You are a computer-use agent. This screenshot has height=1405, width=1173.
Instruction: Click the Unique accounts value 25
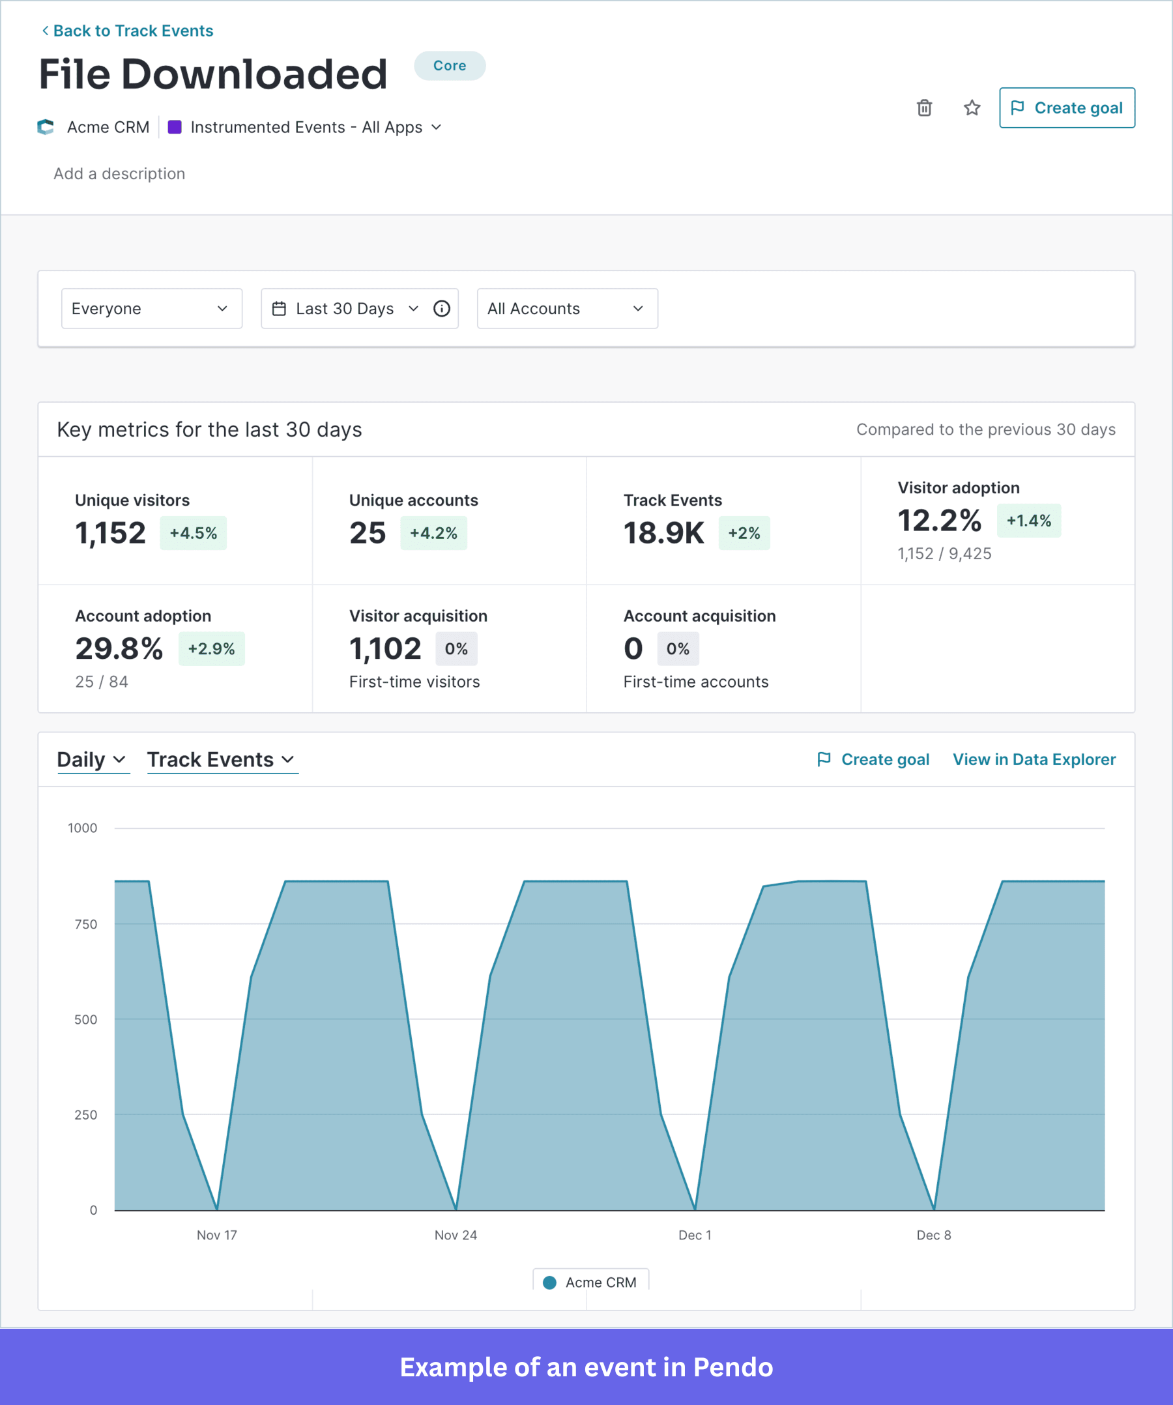(368, 533)
